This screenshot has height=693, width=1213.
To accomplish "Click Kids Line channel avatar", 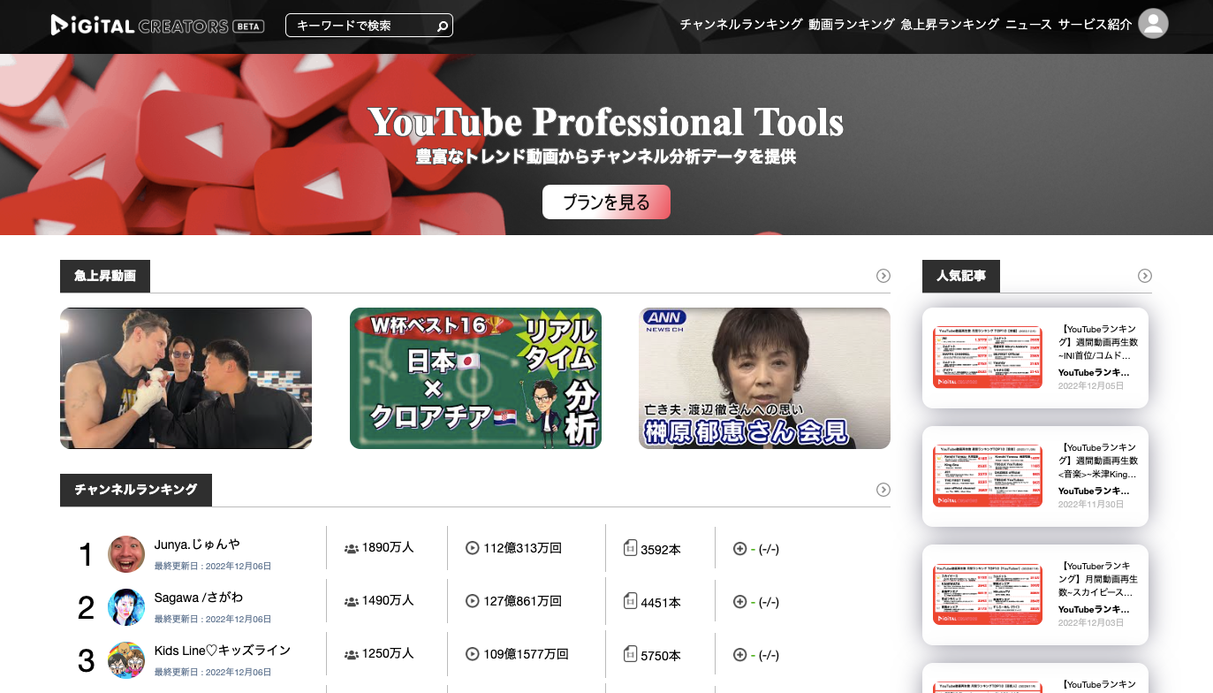I will [x=126, y=660].
